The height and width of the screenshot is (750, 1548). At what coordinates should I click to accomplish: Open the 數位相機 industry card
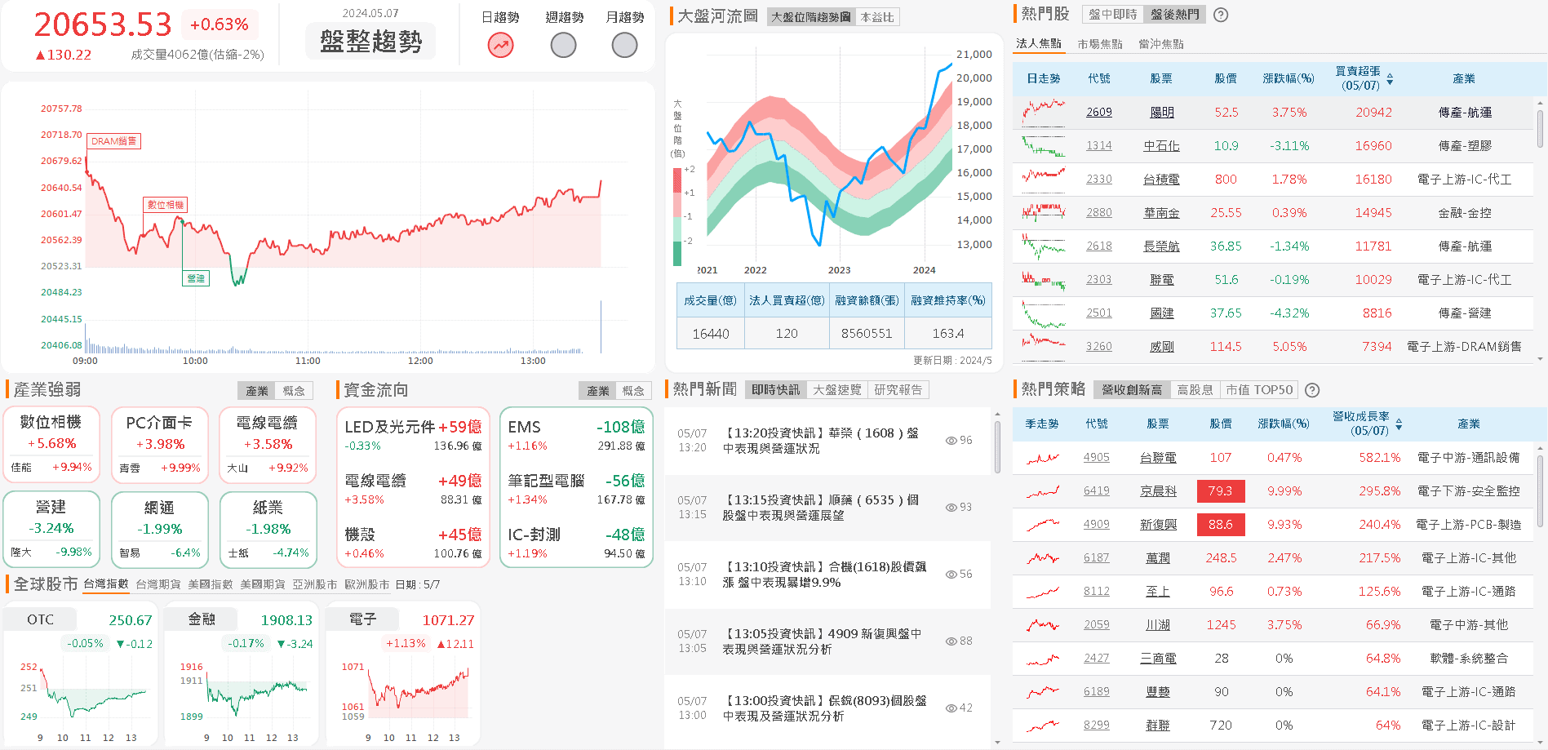pos(51,445)
